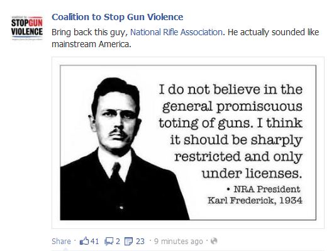Click the Stop Gun Violence logo avatar
The width and height of the screenshot is (334, 251).
[x=27, y=28]
